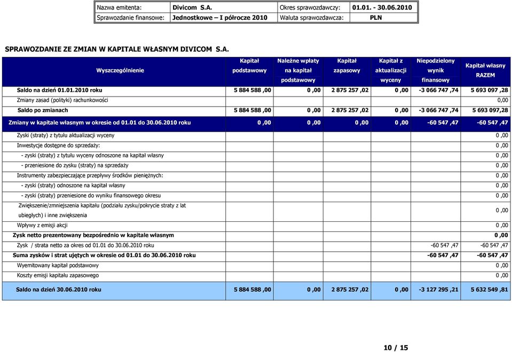Click 'Zmiany w kapitale własnym w okresie' row label
Image resolution: width=512 pixels, height=352 pixels.
point(100,123)
